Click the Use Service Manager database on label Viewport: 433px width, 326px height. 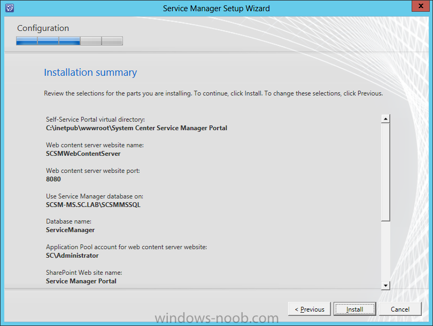click(x=95, y=196)
